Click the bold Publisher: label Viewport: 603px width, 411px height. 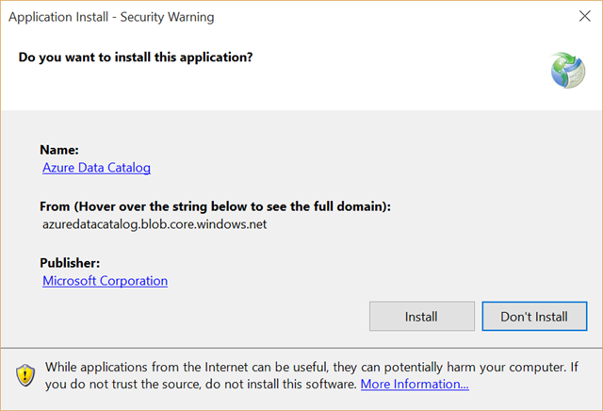point(70,263)
